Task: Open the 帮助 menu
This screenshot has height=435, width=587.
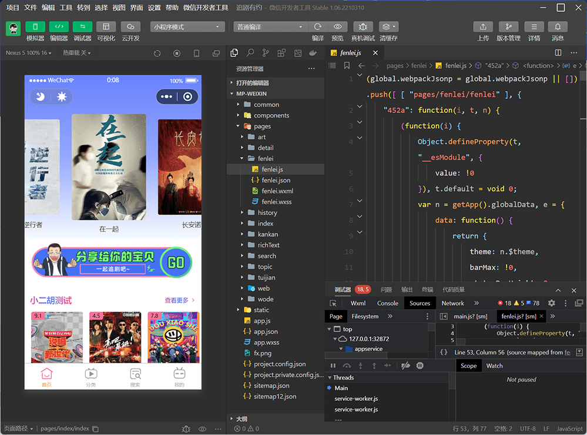Action: [172, 8]
